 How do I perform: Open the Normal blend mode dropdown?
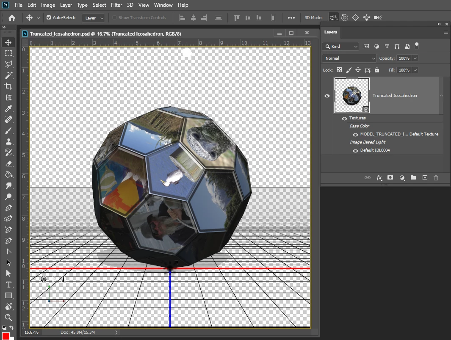point(349,58)
